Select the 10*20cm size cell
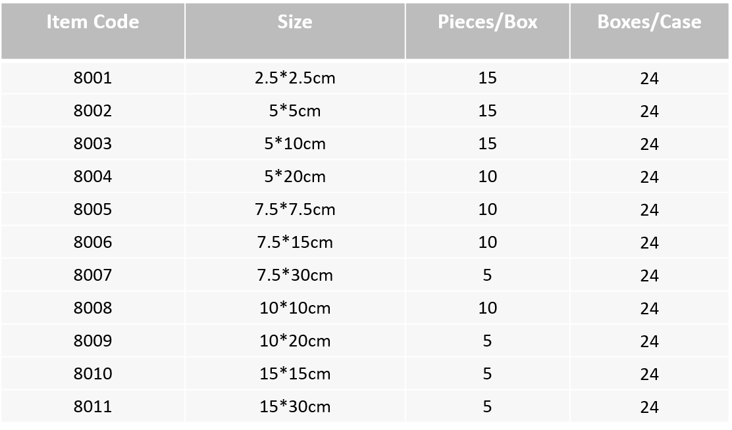This screenshot has width=732, height=430. [295, 341]
